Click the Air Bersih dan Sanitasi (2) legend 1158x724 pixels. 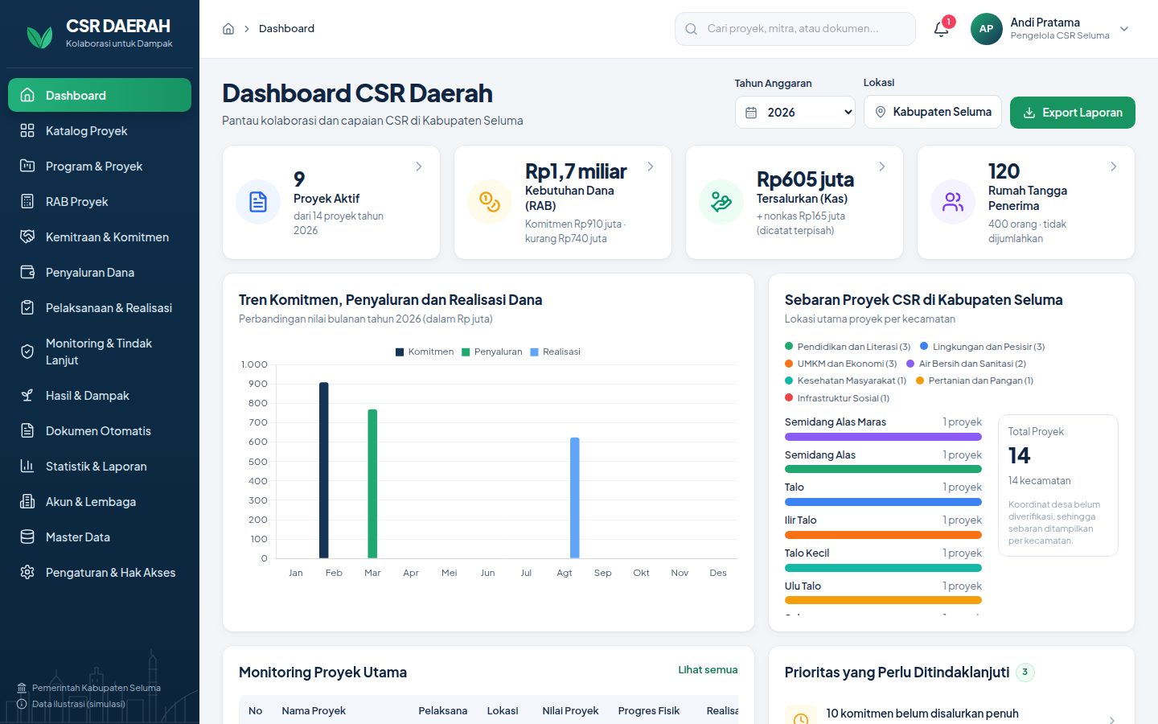tap(967, 364)
